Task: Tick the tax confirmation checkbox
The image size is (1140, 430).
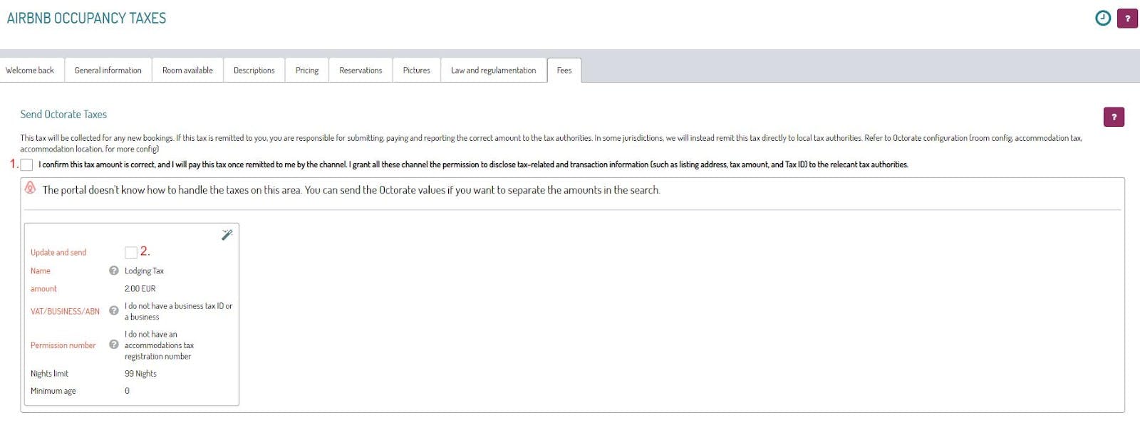Action: pyautogui.click(x=27, y=165)
